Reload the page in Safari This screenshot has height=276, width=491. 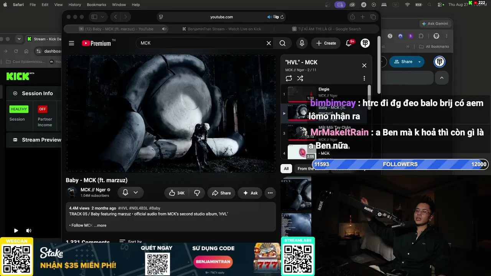point(282,17)
